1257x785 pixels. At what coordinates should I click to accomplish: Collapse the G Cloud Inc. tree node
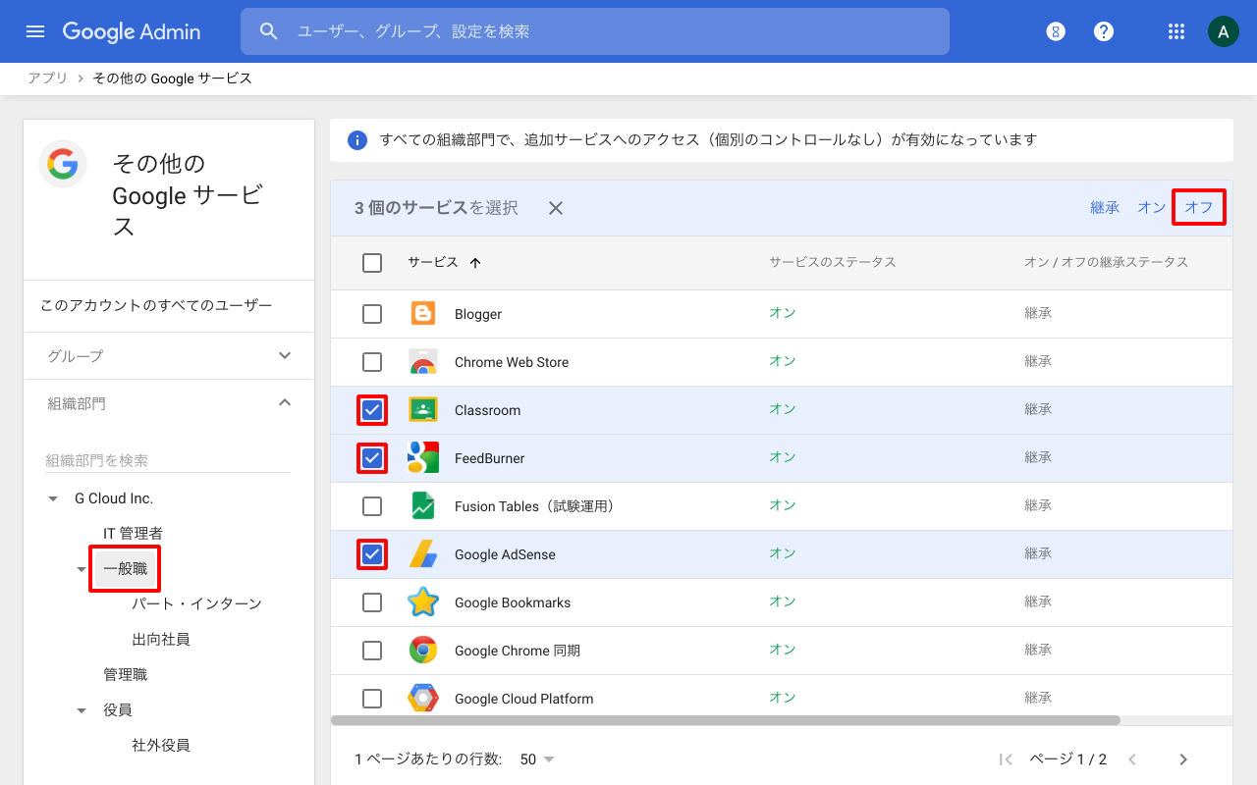53,498
